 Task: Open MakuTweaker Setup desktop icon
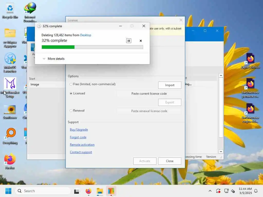point(10,87)
